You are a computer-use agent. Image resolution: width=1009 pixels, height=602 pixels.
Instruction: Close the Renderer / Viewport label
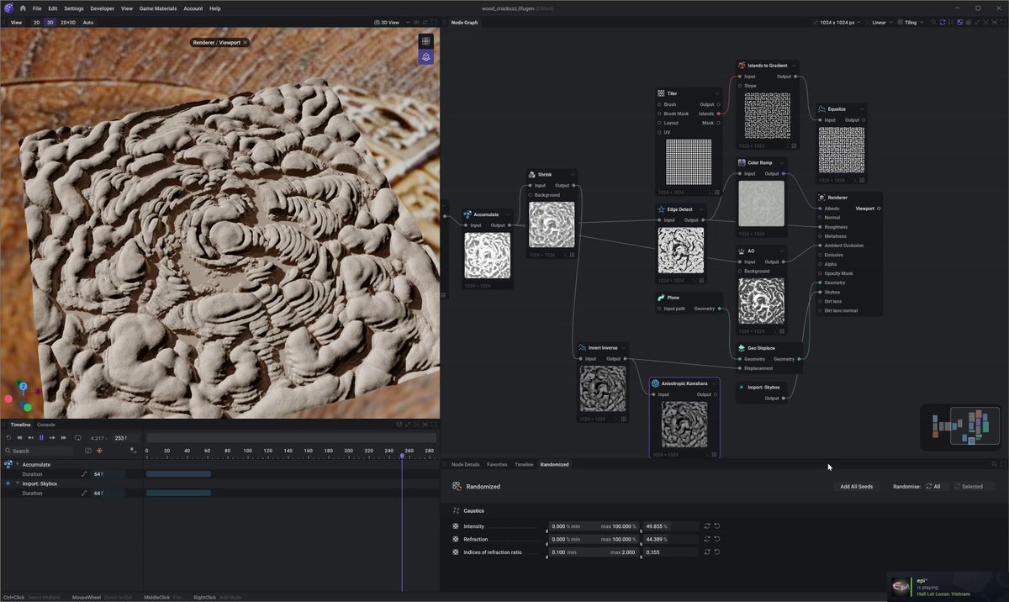pyautogui.click(x=245, y=42)
